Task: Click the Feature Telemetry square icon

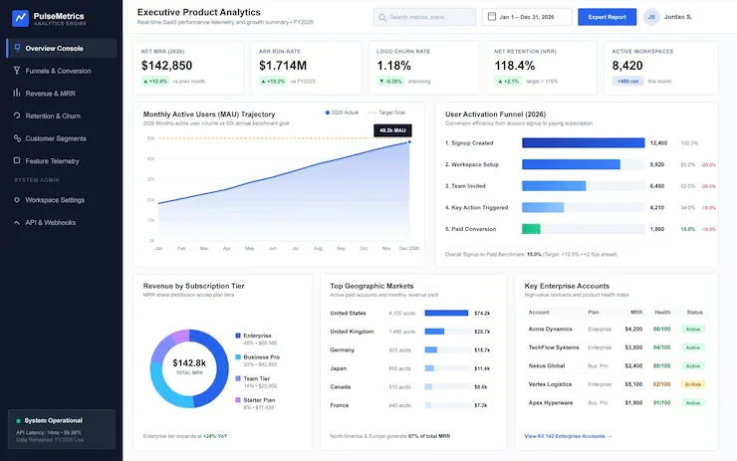Action: pos(17,160)
